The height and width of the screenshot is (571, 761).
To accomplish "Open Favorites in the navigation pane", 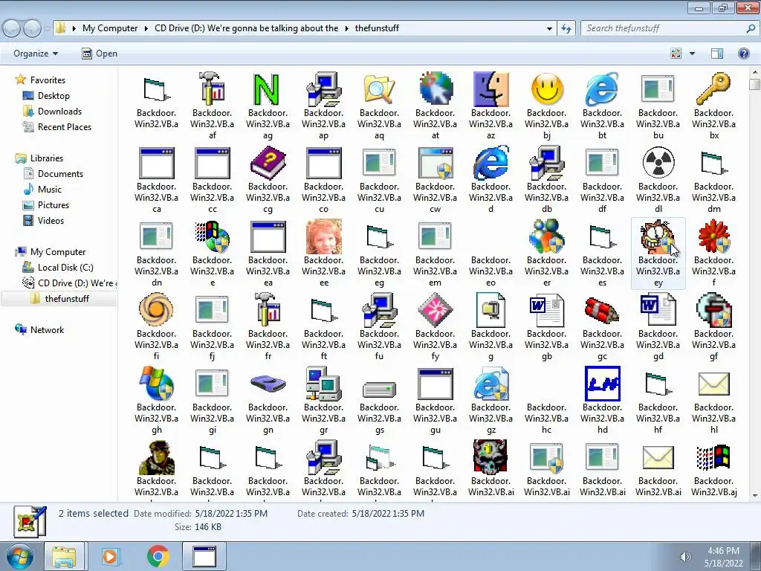I will point(48,80).
